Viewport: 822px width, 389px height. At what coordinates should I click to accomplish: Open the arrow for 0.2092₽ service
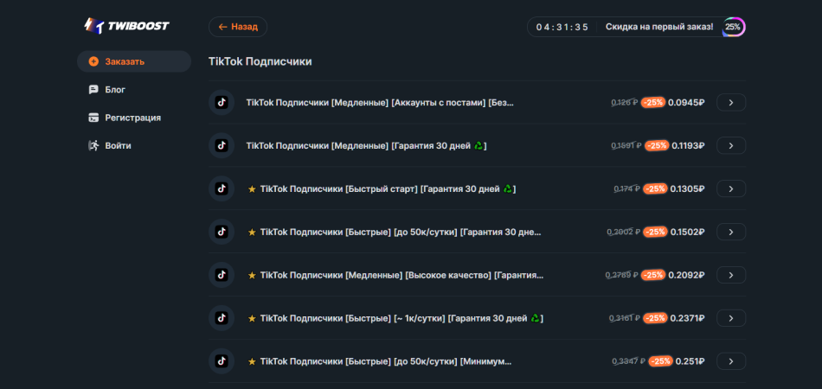731,275
